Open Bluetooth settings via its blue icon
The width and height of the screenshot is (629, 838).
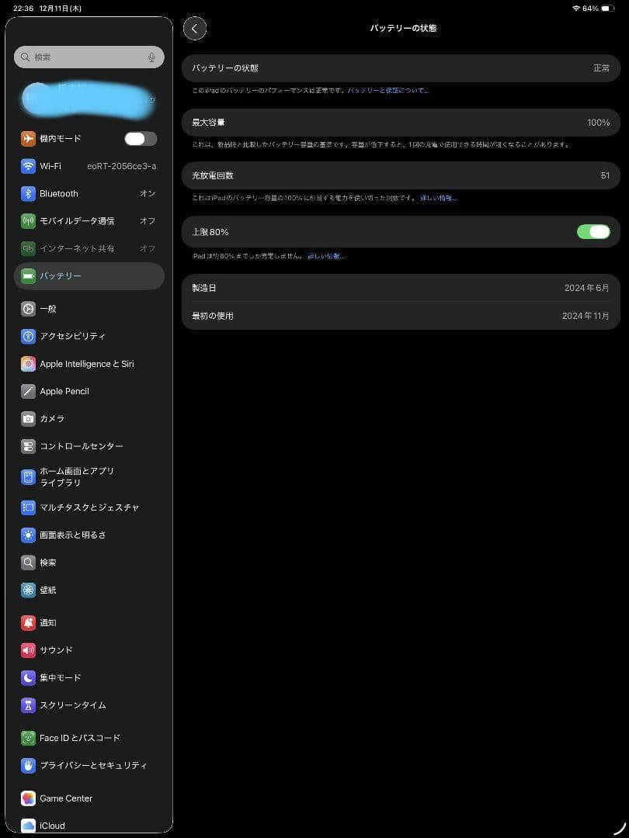click(x=28, y=193)
